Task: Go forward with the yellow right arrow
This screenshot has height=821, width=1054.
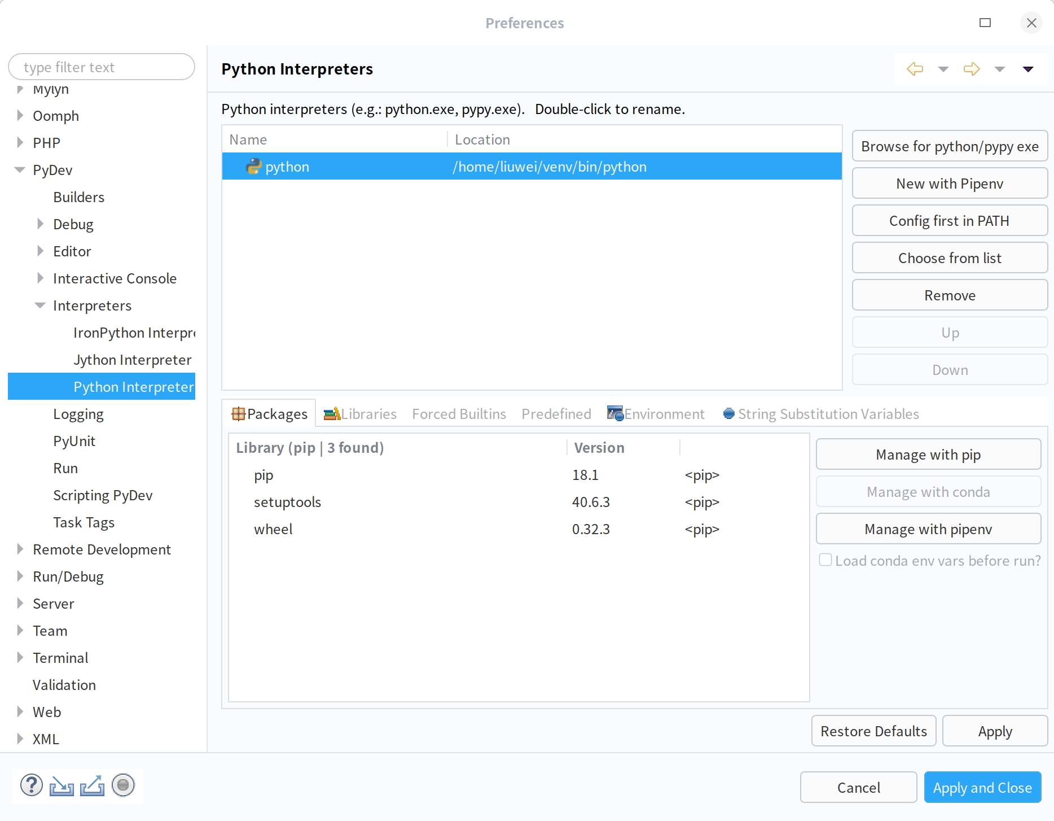Action: pos(971,69)
